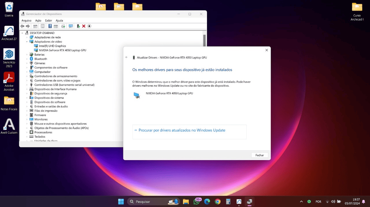Open Properties via the toolbar sheet icon

tap(43, 26)
